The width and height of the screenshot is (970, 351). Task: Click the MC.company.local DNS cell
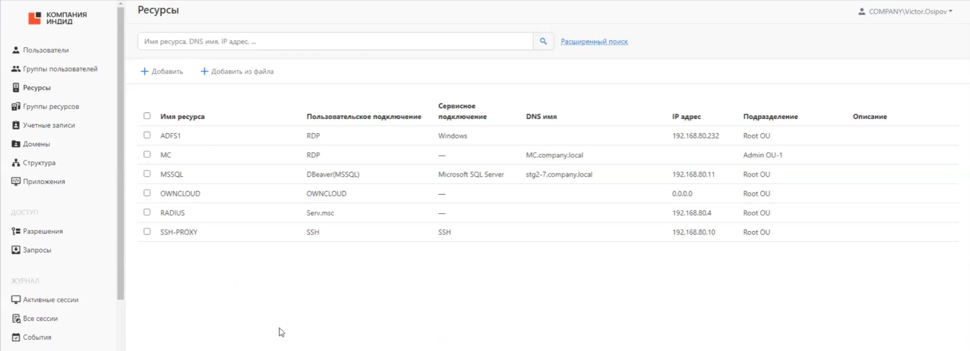point(554,155)
